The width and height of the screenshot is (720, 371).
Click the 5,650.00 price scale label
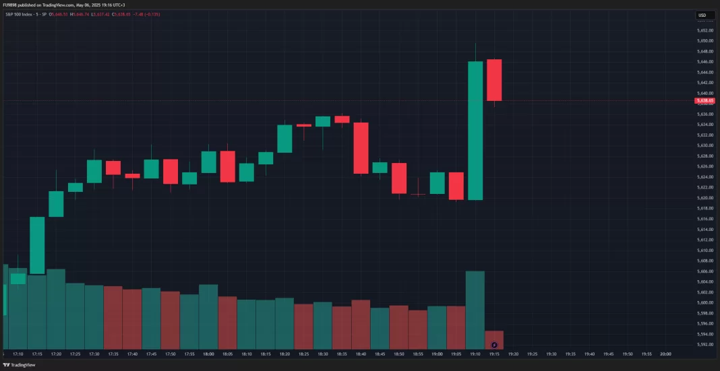[705, 40]
